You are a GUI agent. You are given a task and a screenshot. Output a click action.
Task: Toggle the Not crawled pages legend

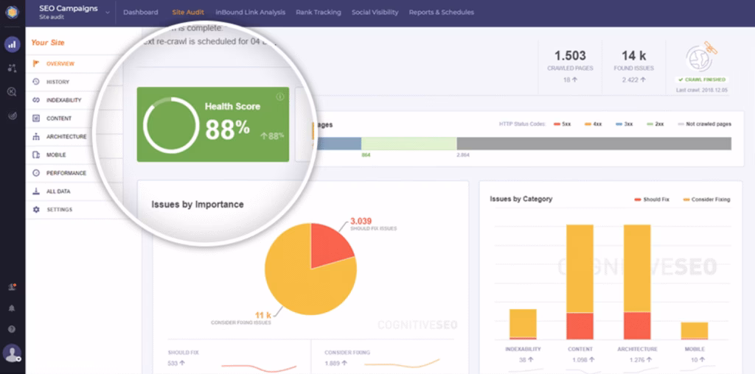[x=704, y=124]
